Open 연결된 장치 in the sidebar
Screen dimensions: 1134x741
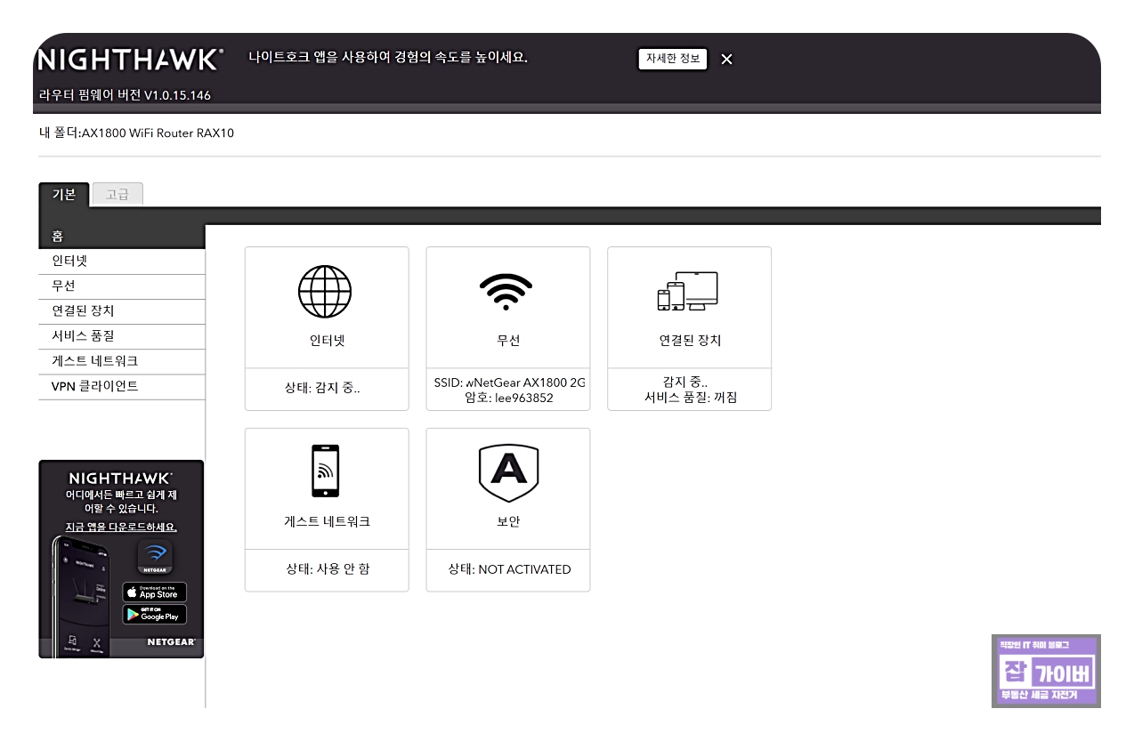[121, 311]
